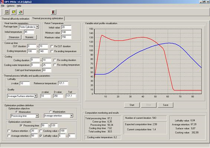The height and width of the screenshot is (148, 210).
Task: Click the Reference temperature field showing 121,1
Action: click(63, 83)
